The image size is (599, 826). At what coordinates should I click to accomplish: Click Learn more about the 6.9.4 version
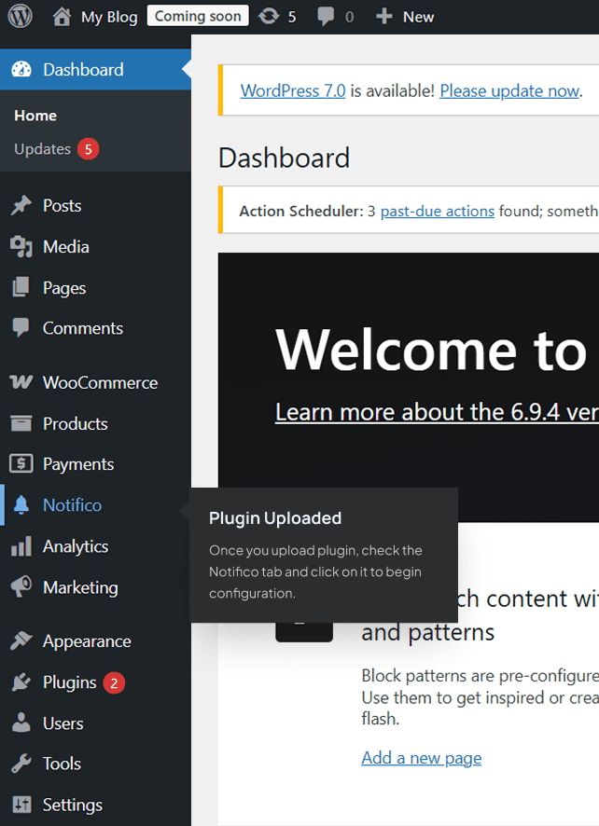(x=437, y=412)
